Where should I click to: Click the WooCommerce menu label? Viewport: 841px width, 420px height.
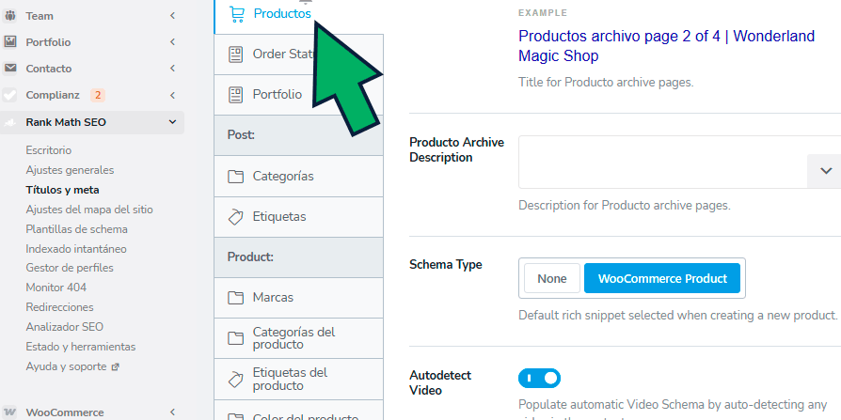click(x=65, y=412)
